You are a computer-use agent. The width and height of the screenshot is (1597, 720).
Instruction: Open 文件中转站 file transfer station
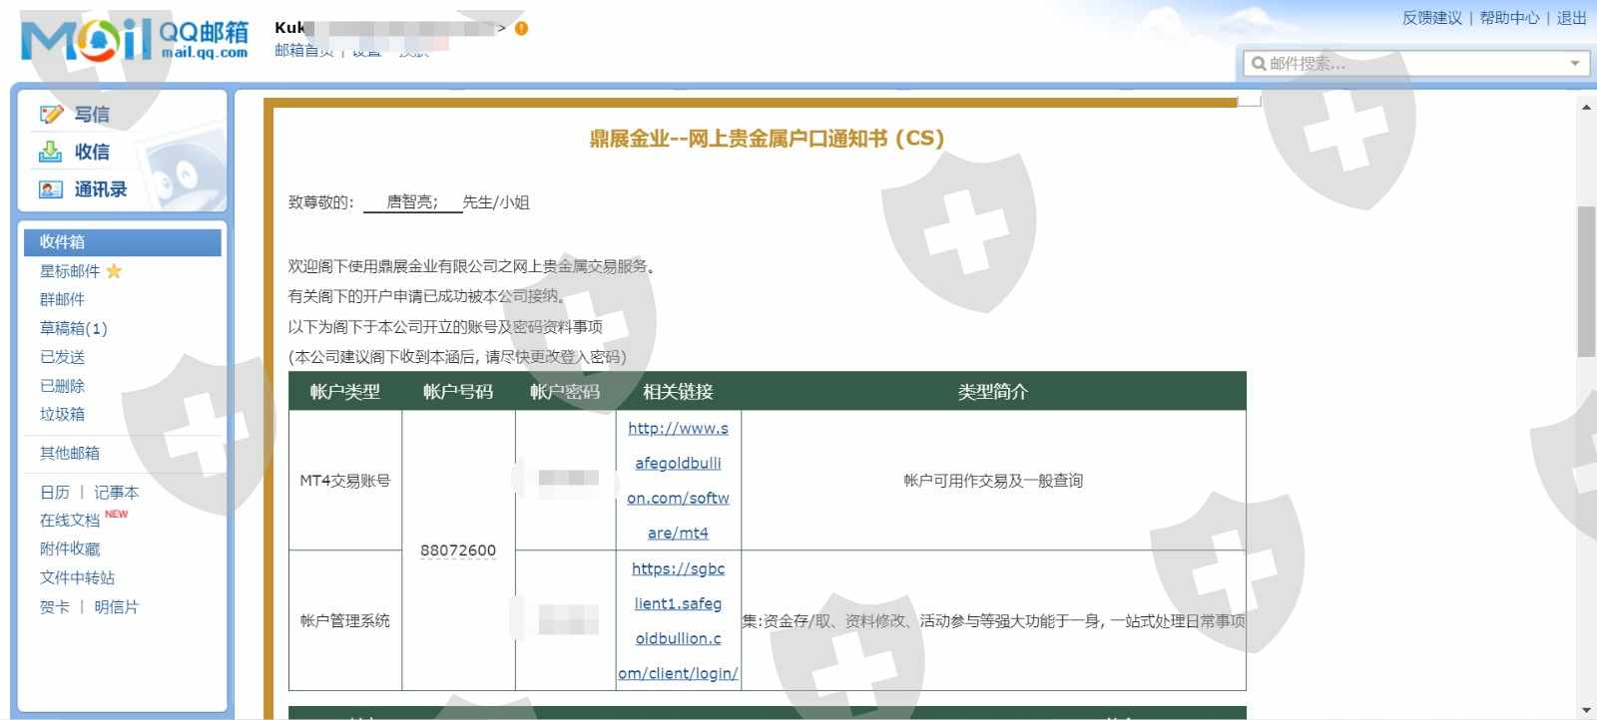pyautogui.click(x=77, y=578)
